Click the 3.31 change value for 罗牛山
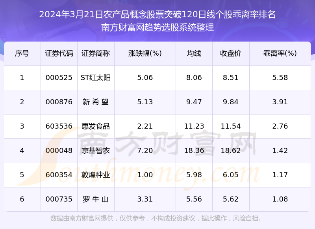Screen dimensions: 315x229 coord(145,199)
